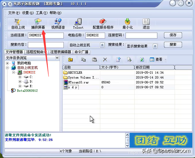Select the SHIMISI host node
195x158 pixels.
click(29, 72)
